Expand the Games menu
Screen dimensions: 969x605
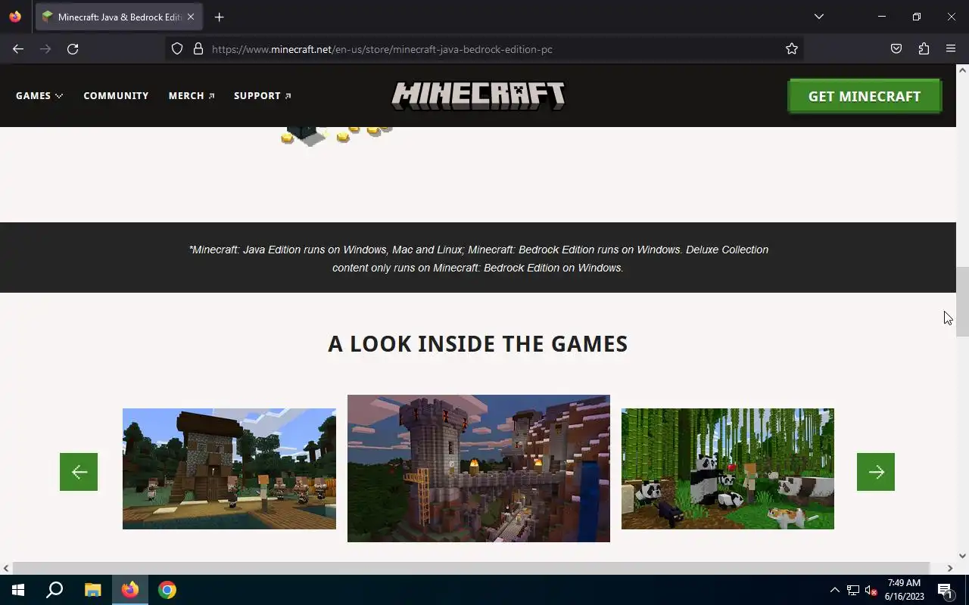39,95
